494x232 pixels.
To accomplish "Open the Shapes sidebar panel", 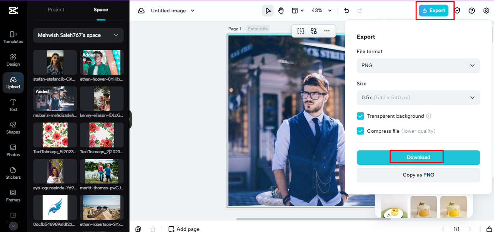I will coord(13,128).
